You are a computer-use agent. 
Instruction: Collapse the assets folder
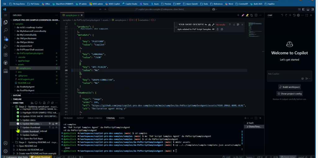[x=21, y=64]
